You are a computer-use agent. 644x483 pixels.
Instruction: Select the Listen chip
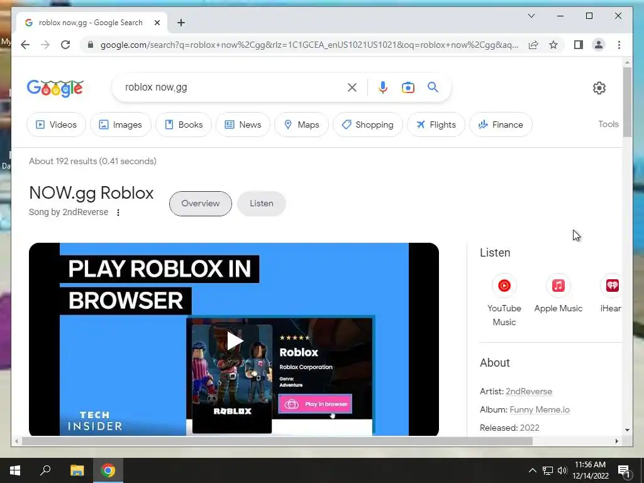261,203
